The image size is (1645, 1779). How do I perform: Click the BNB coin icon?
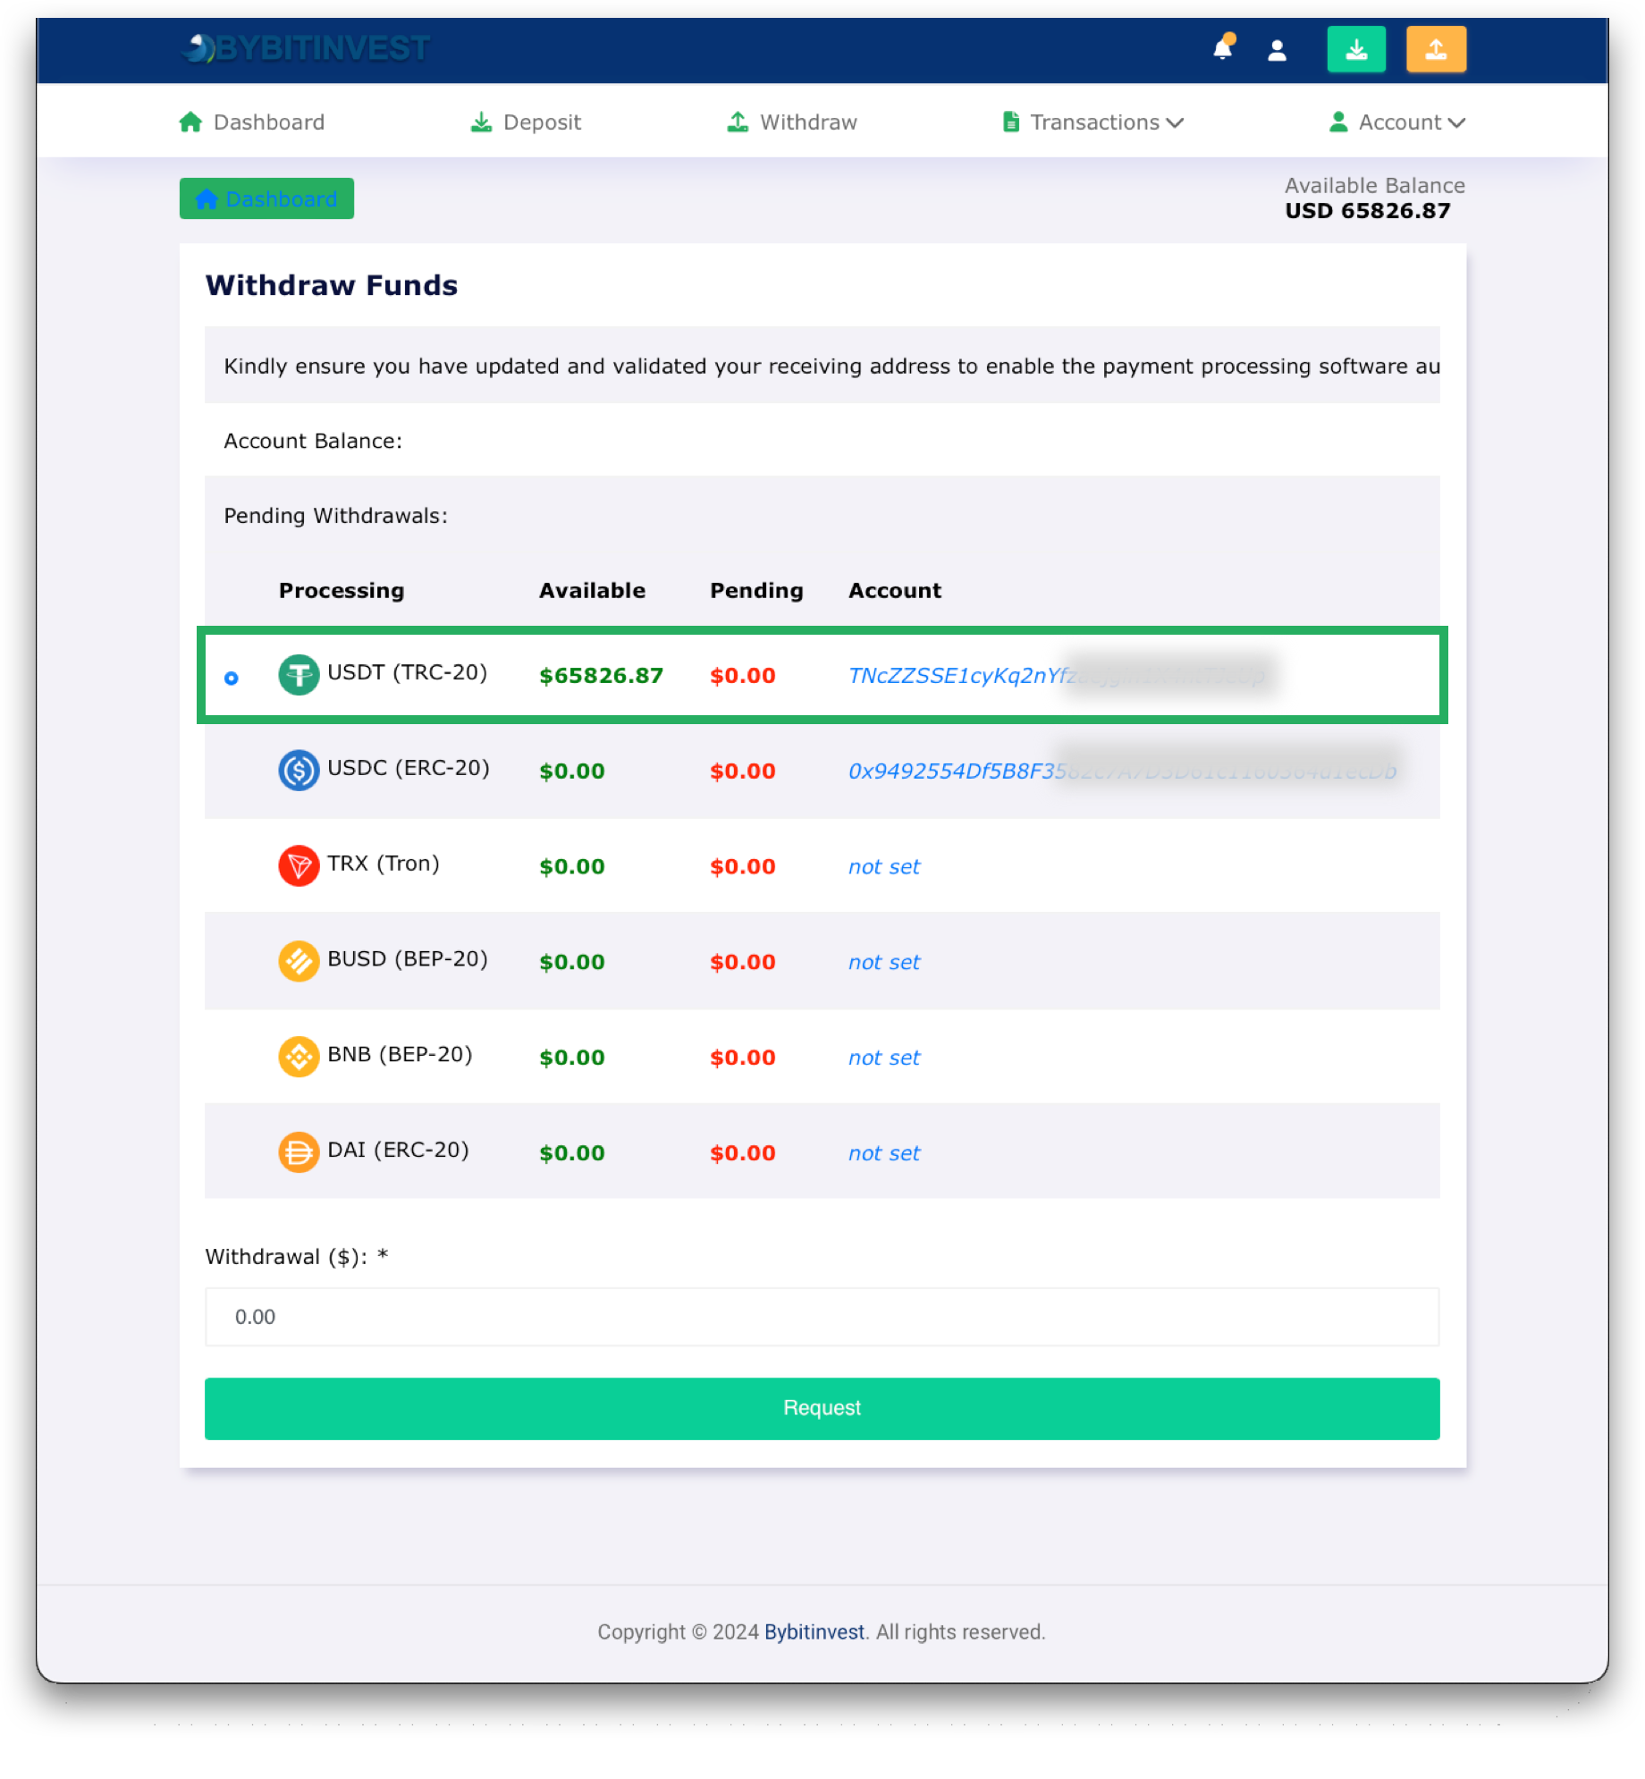pos(299,1057)
